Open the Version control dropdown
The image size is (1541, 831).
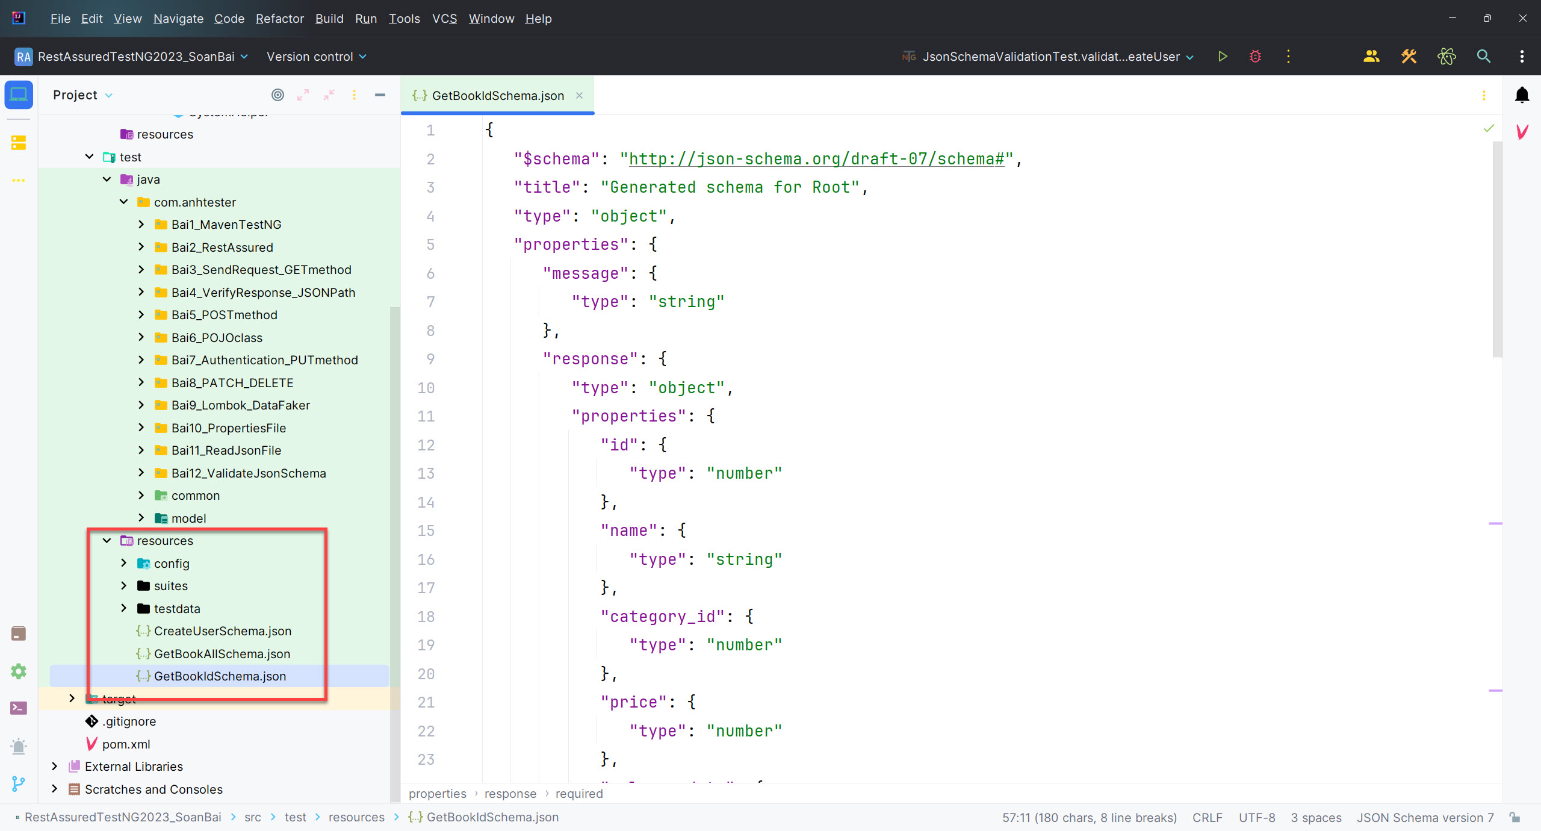click(317, 56)
